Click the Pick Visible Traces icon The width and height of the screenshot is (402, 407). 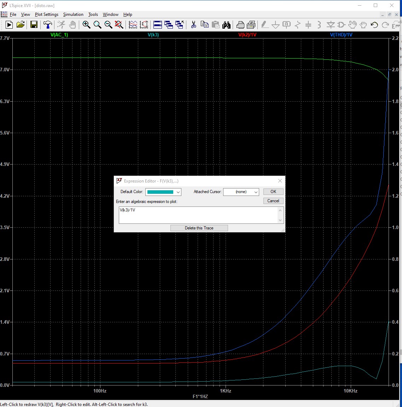tap(133, 25)
